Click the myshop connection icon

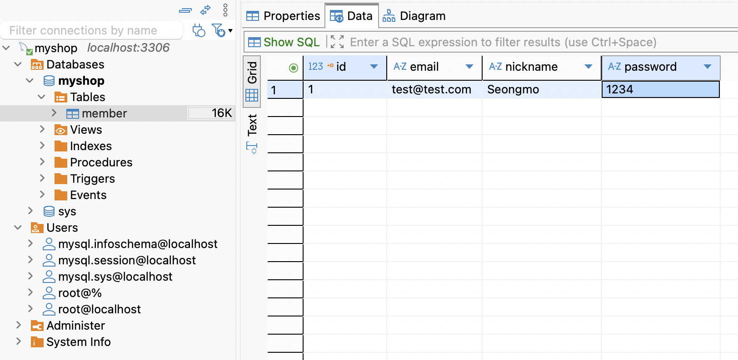pyautogui.click(x=26, y=48)
